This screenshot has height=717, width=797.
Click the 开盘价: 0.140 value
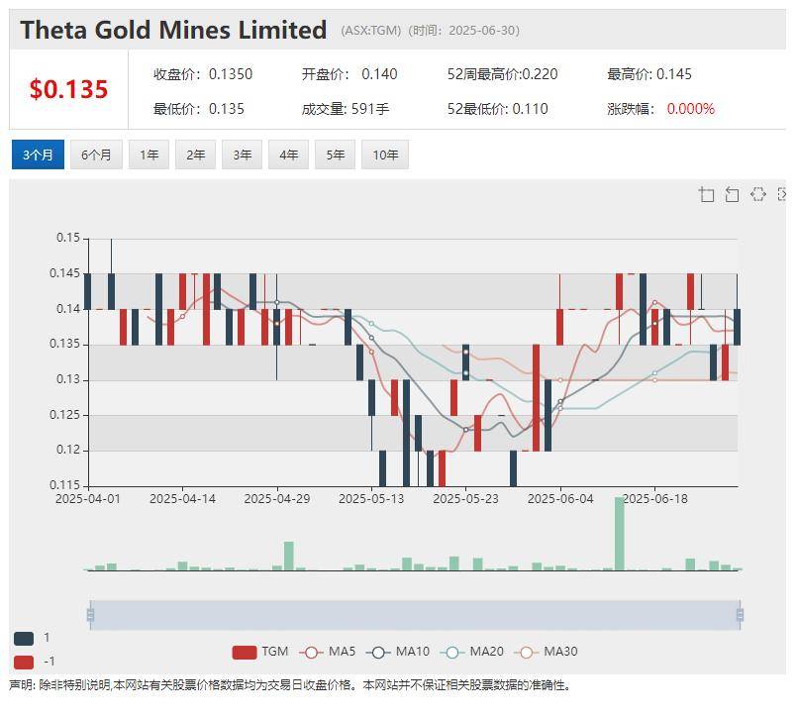[x=349, y=74]
